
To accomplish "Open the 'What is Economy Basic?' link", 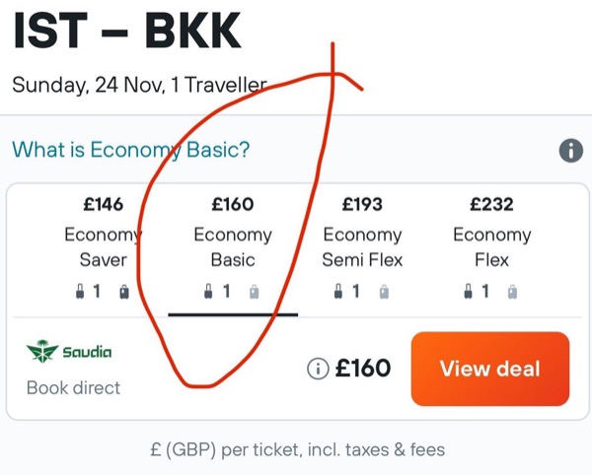I will click(131, 150).
